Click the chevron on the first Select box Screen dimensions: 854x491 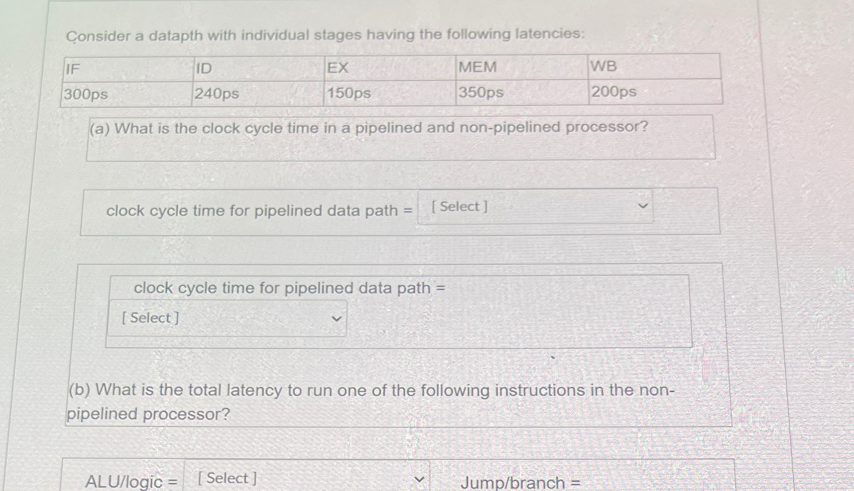[642, 206]
